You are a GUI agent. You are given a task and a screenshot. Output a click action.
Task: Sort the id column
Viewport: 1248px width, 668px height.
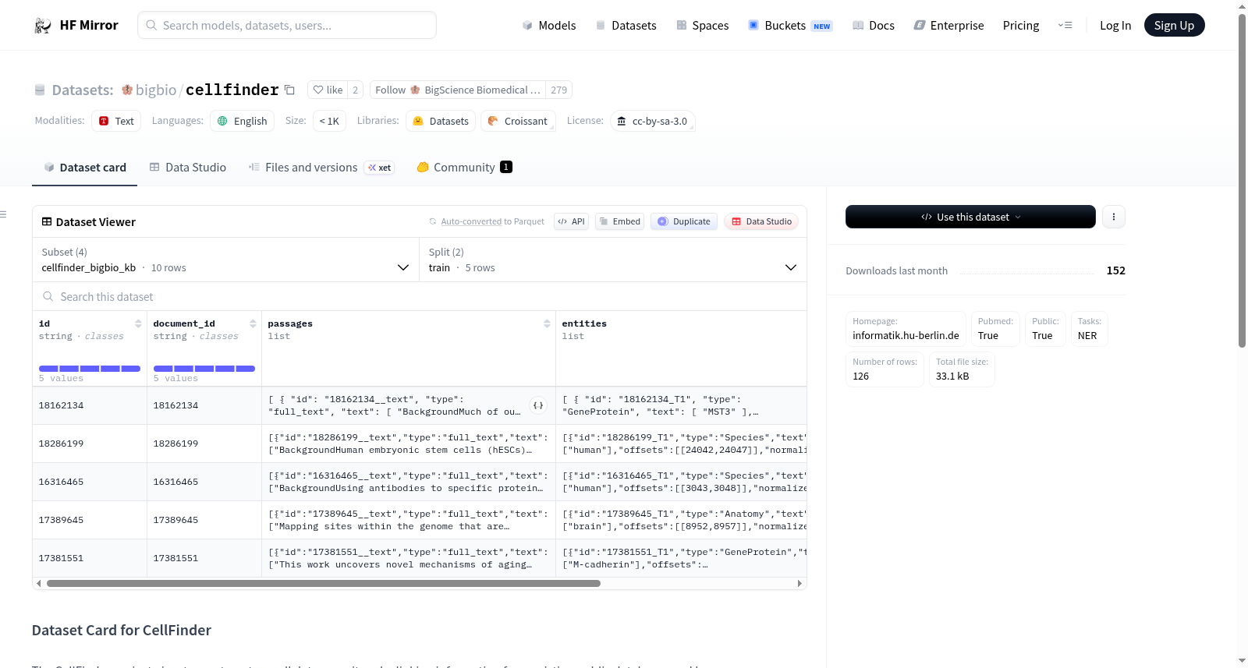138,323
